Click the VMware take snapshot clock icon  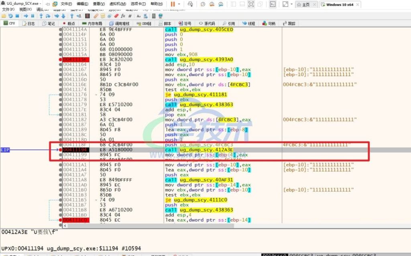202,4
